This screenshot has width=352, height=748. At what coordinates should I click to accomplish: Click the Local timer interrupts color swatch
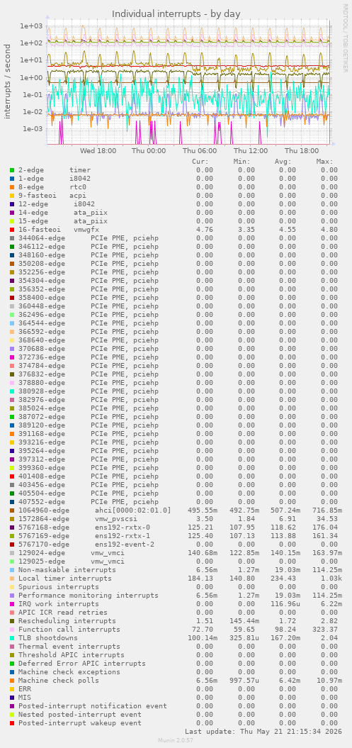(x=12, y=578)
